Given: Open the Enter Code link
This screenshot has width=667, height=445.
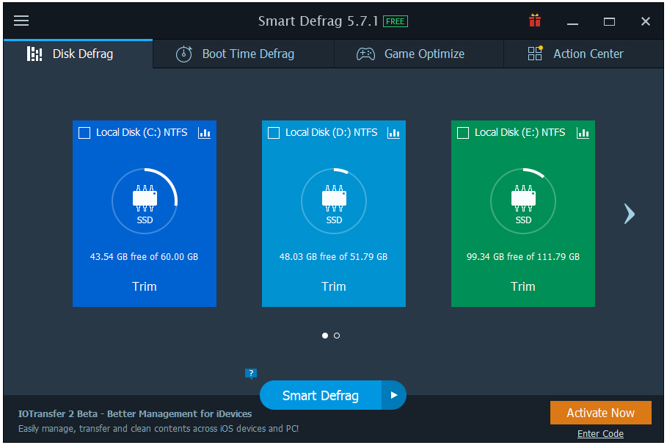Looking at the screenshot, I should [600, 433].
